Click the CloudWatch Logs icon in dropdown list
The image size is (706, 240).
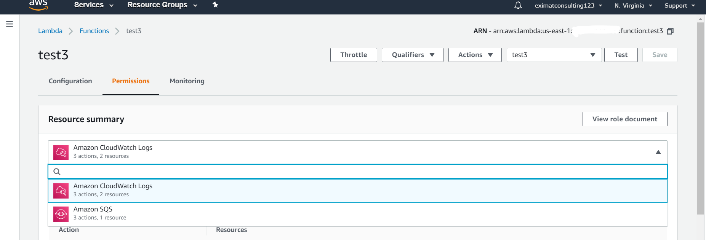coord(61,191)
